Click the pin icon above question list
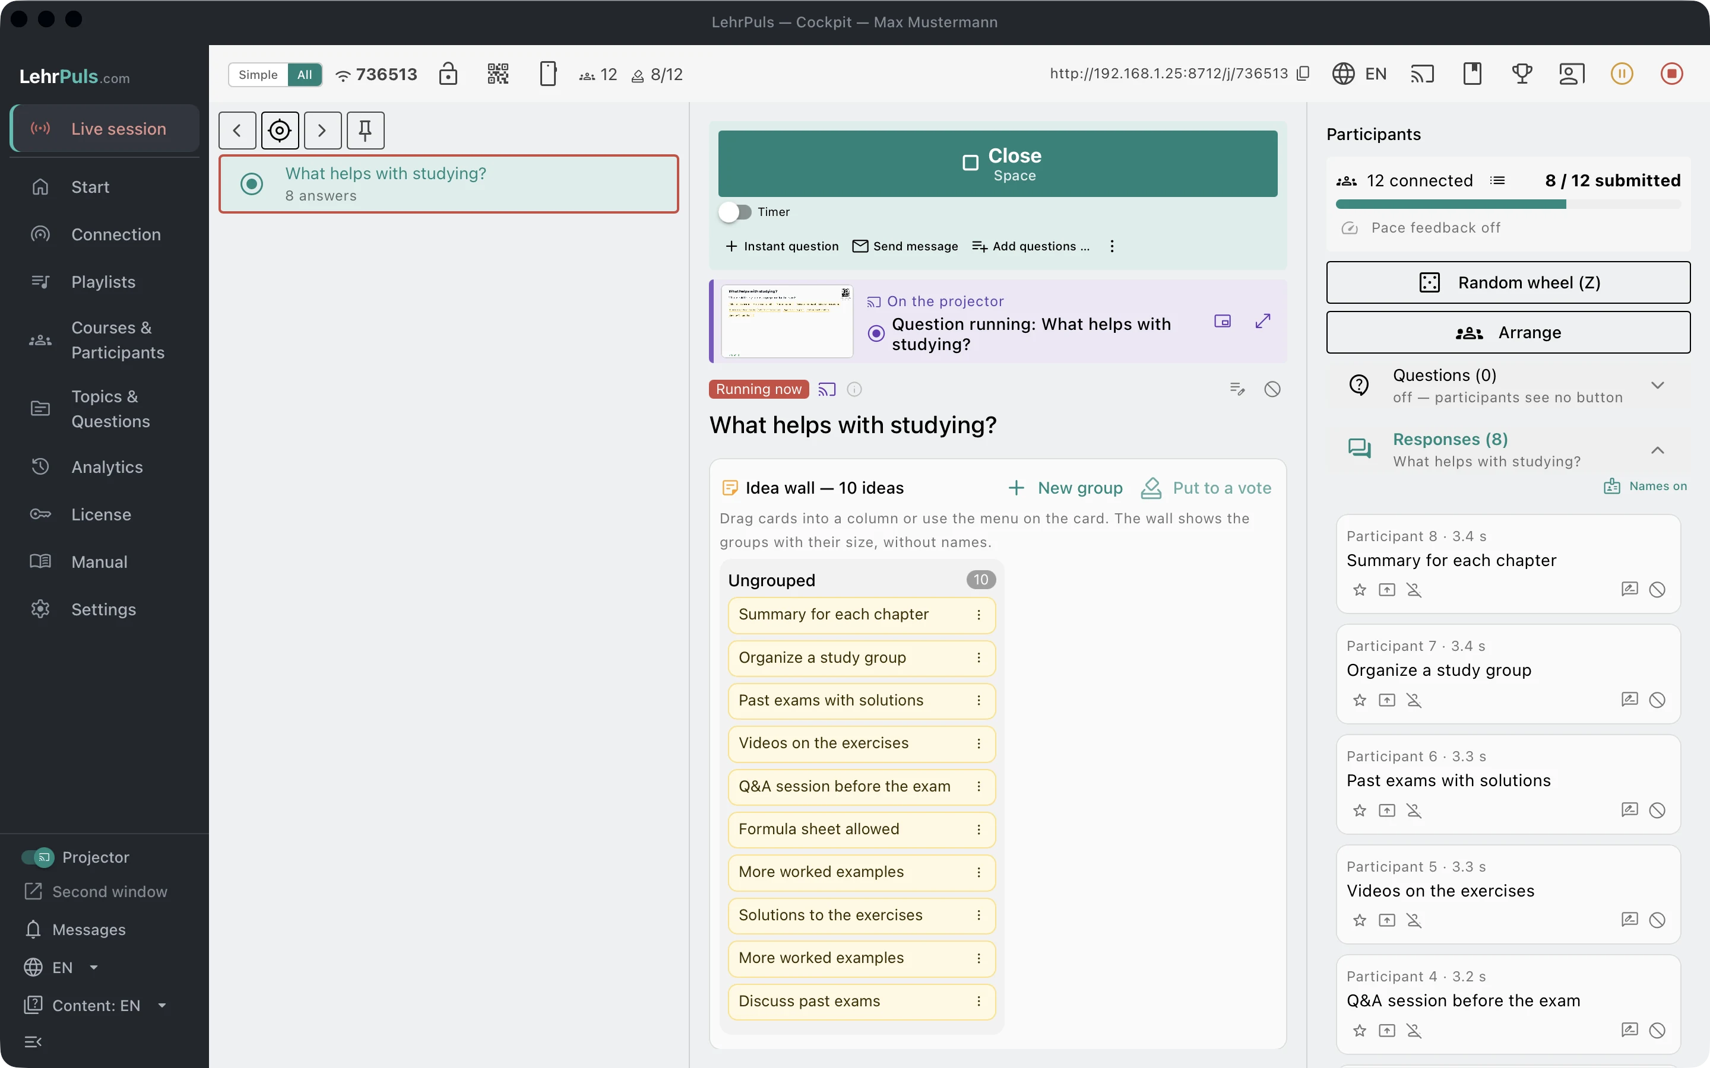Screen dimensions: 1710x1068 coord(365,130)
